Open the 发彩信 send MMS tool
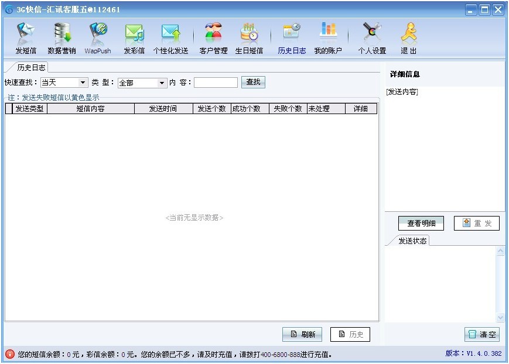Screen dimensions: 509x364 (x=134, y=38)
